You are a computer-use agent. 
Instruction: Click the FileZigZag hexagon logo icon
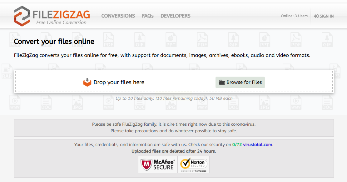[22, 16]
